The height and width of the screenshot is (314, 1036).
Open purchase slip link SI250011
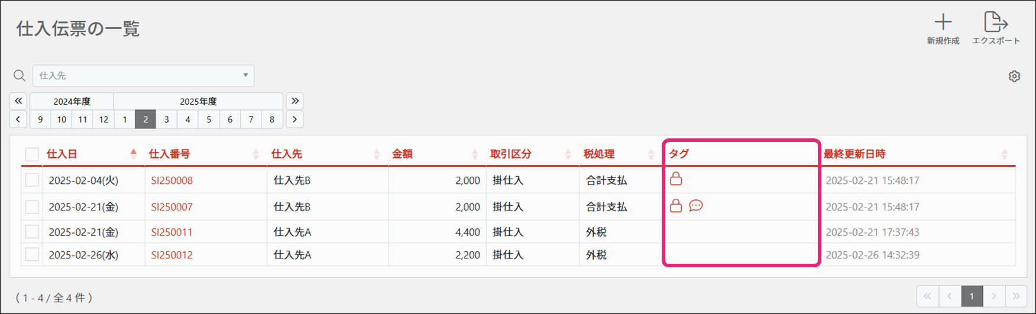pyautogui.click(x=171, y=232)
